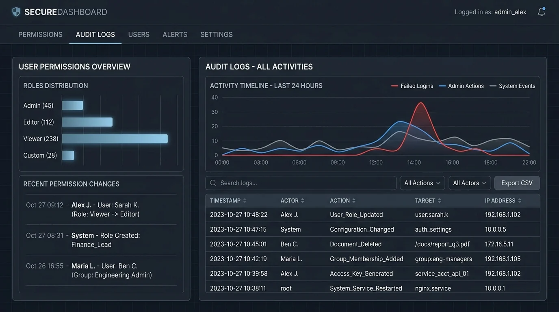The width and height of the screenshot is (559, 312).
Task: Click the search magnifier icon
Action: tap(213, 183)
